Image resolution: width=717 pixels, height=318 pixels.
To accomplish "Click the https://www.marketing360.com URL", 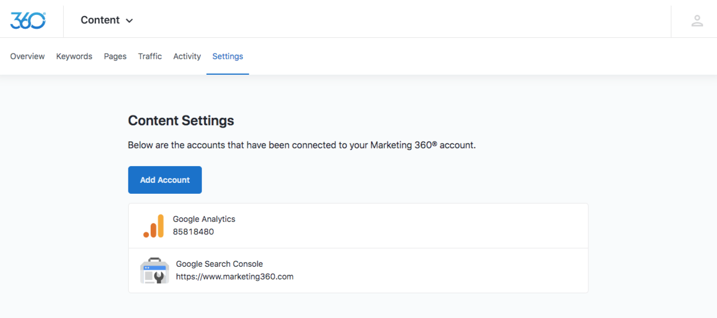I will pos(235,277).
